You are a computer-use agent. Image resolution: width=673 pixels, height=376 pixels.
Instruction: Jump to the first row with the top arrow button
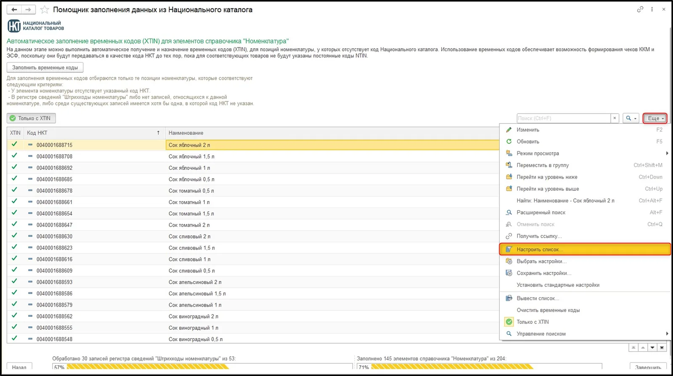633,347
